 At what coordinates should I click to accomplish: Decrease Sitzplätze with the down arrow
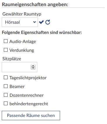(33, 68)
